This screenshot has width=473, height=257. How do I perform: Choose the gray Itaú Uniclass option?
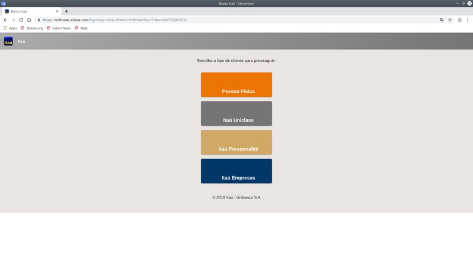[x=237, y=113]
